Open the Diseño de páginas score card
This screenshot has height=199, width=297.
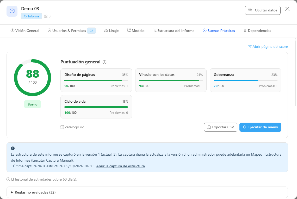[x=96, y=80]
